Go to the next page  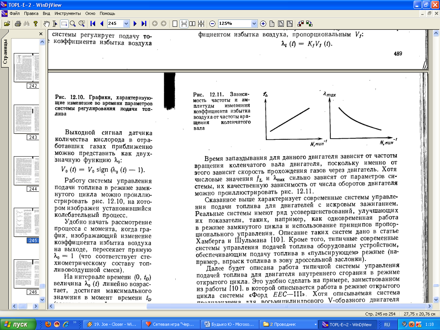(135, 24)
